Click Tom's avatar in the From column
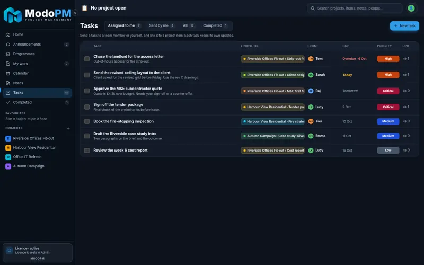The height and width of the screenshot is (265, 424). click(311, 59)
